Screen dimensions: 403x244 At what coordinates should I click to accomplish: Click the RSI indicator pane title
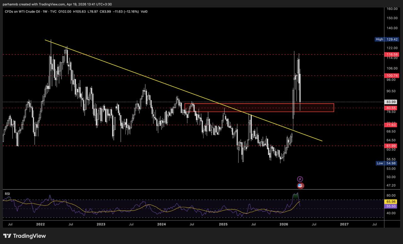7,194
